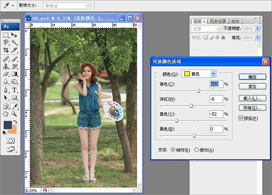Select the 相对 (Relative) method radio button

click(173, 150)
